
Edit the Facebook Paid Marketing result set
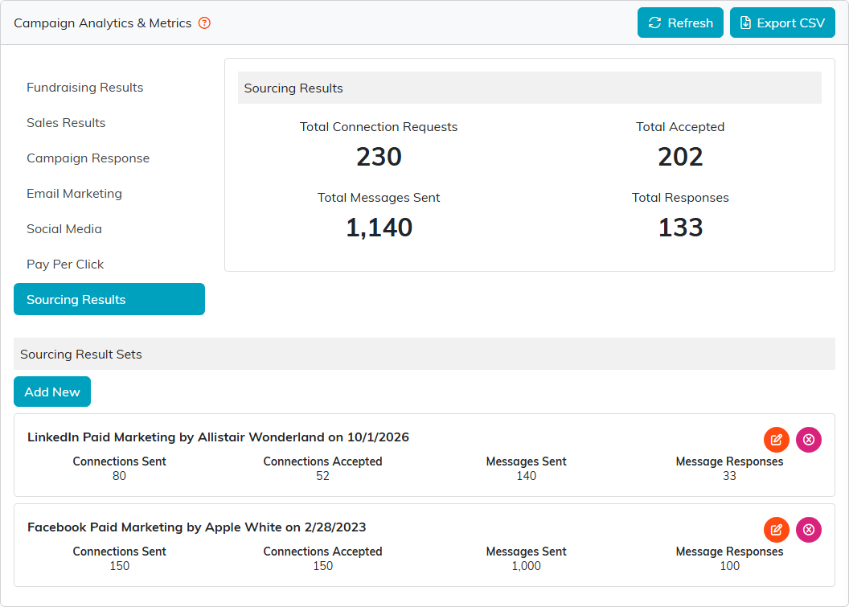point(777,530)
